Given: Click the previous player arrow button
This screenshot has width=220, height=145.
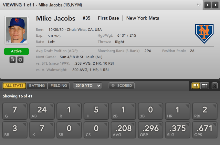Looking at the screenshot, I should (x=207, y=5).
